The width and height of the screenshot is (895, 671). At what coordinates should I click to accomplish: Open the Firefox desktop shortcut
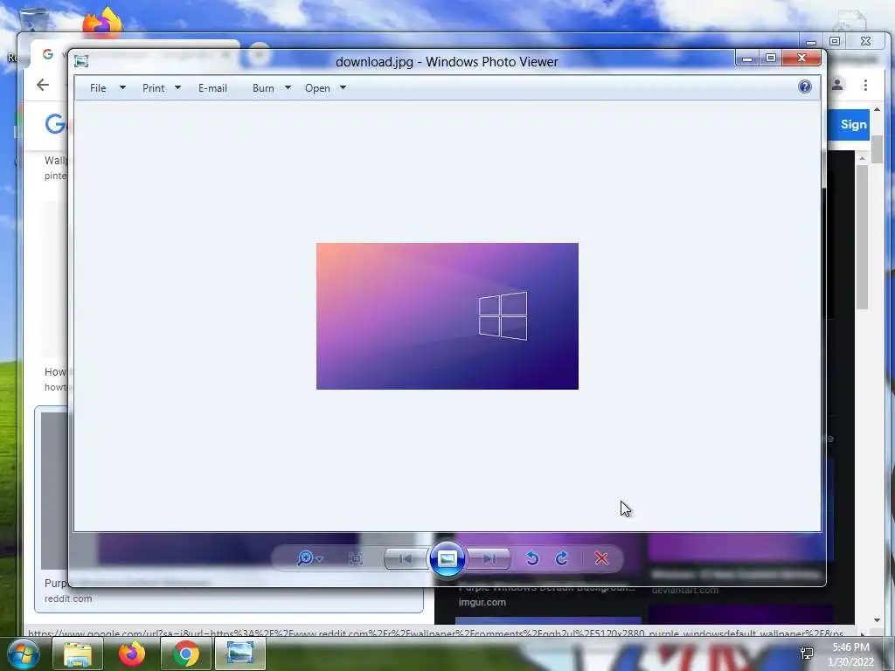click(102, 23)
